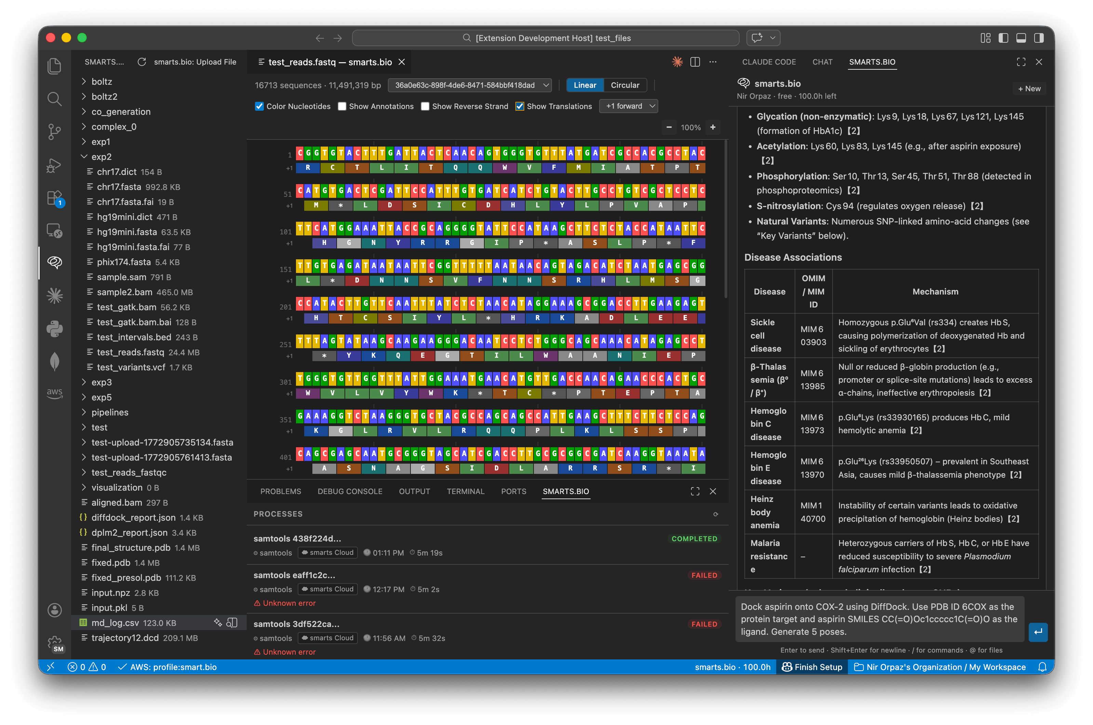Switch to the CHAT tab

[822, 61]
